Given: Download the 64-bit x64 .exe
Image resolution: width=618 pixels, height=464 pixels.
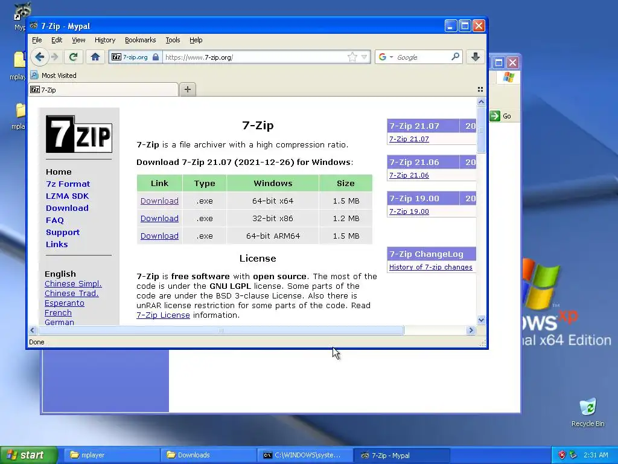Looking at the screenshot, I should click(x=159, y=201).
